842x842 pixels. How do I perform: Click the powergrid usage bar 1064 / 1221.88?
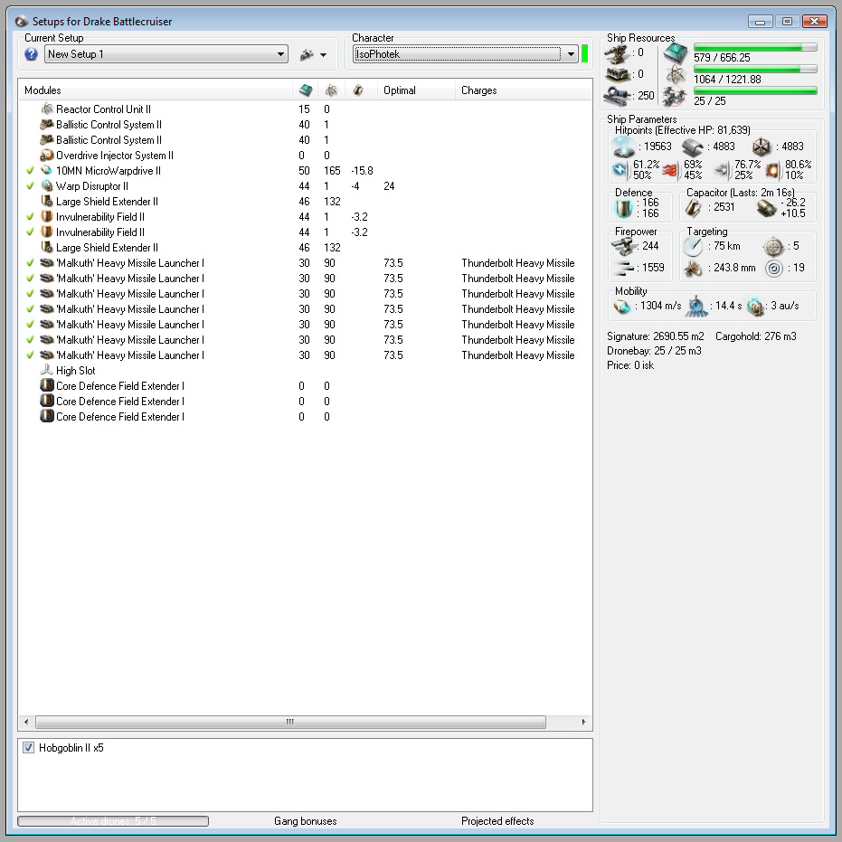click(755, 70)
